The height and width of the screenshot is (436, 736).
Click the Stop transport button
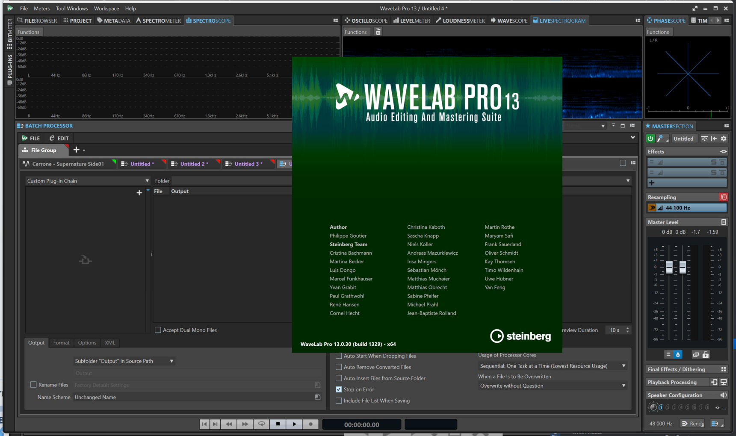pos(278,424)
